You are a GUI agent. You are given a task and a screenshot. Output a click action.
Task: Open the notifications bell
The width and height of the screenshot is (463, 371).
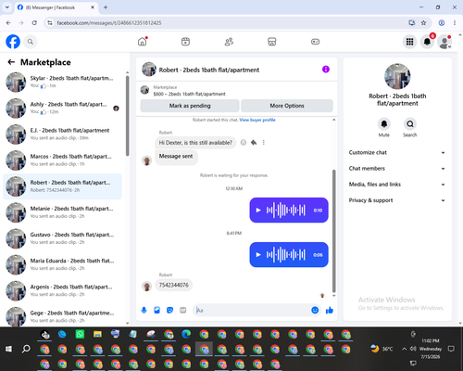[427, 42]
